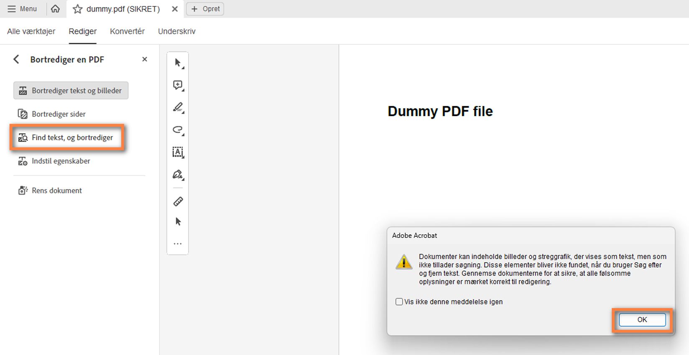Click the Bortrediger sider page icon
The width and height of the screenshot is (689, 355).
point(23,114)
